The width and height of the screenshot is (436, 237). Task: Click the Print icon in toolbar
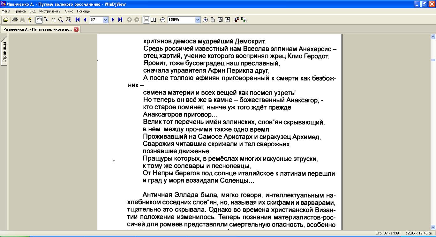pos(15,20)
